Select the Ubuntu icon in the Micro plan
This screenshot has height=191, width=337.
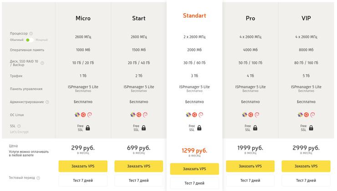point(83,115)
